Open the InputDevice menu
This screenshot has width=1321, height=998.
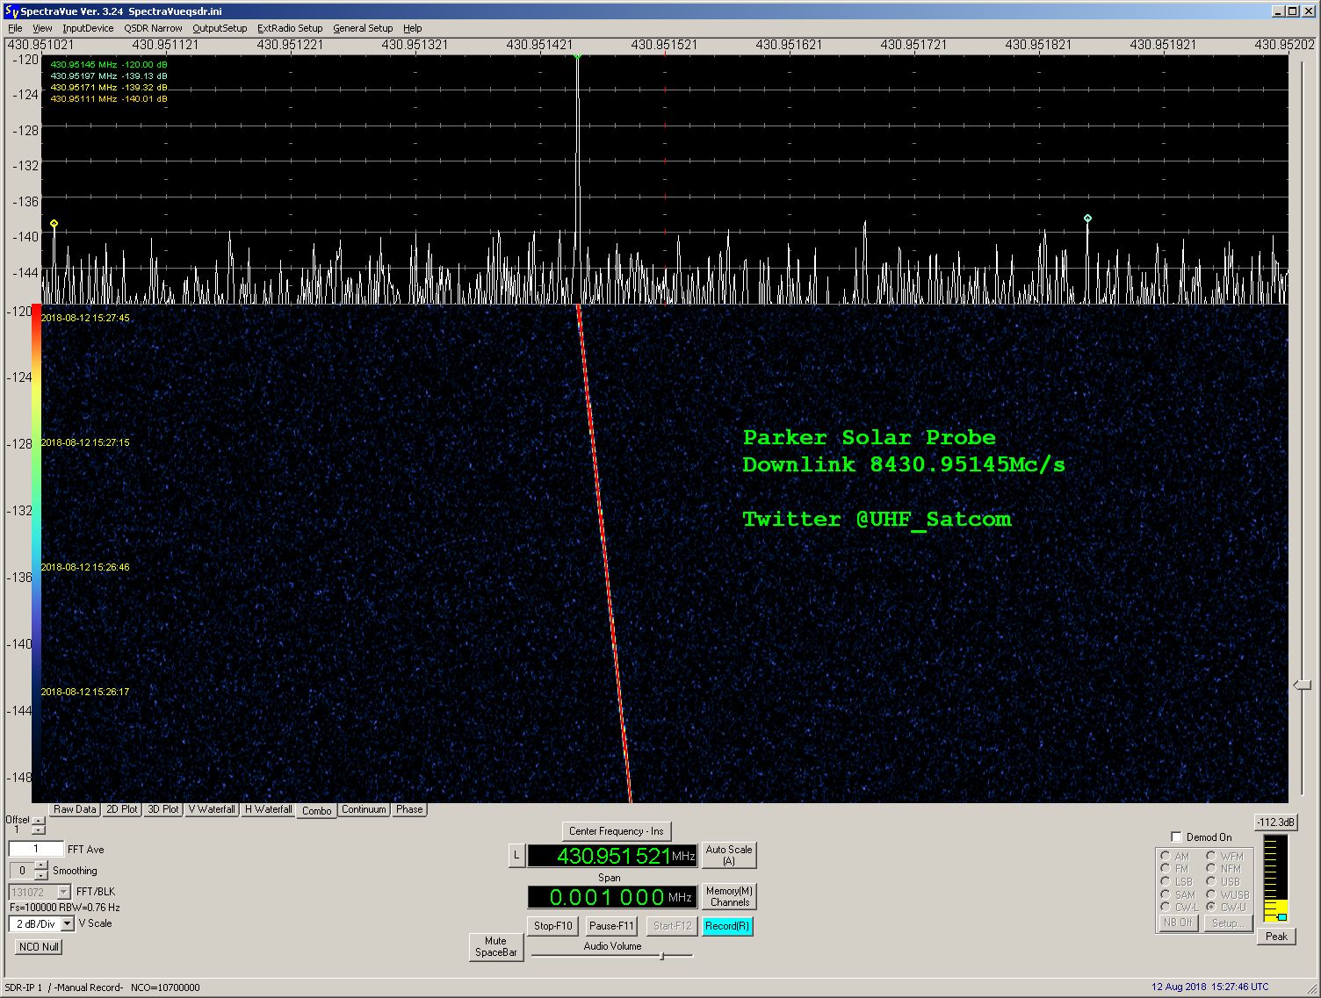[x=88, y=28]
